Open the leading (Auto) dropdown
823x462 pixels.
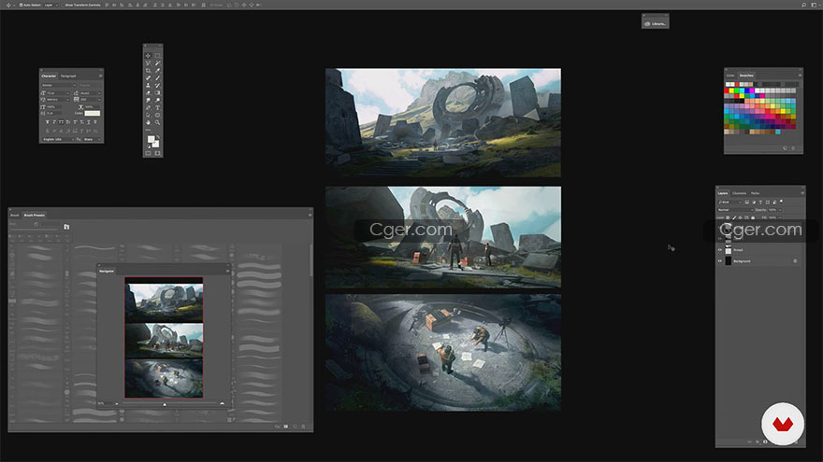91,93
